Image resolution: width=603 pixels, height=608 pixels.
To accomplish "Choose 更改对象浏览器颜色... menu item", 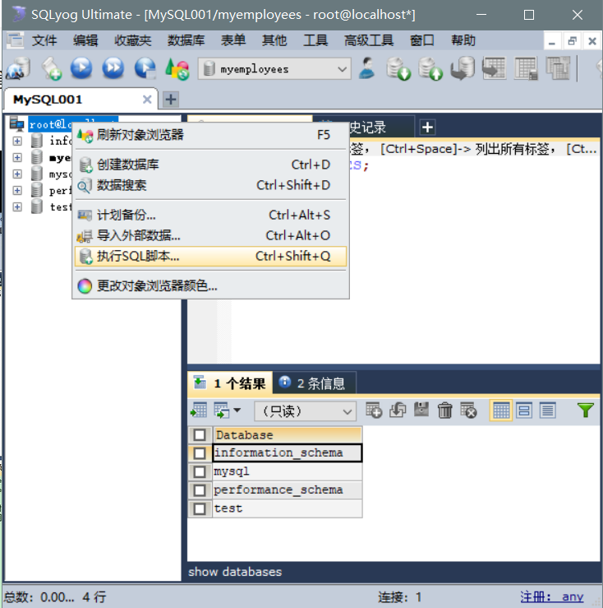I will [x=210, y=286].
